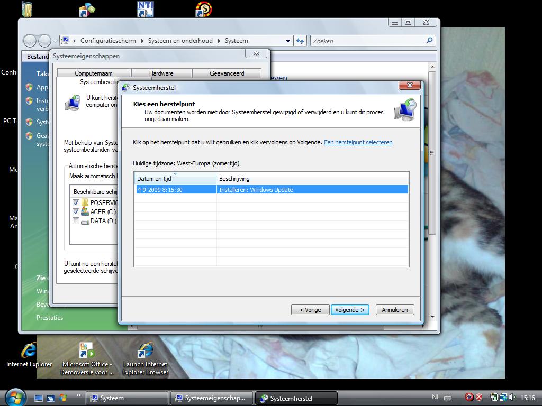Switch to Systeemeigenschappen taskbar button
Viewport: 542px width, 406px height.
point(212,398)
